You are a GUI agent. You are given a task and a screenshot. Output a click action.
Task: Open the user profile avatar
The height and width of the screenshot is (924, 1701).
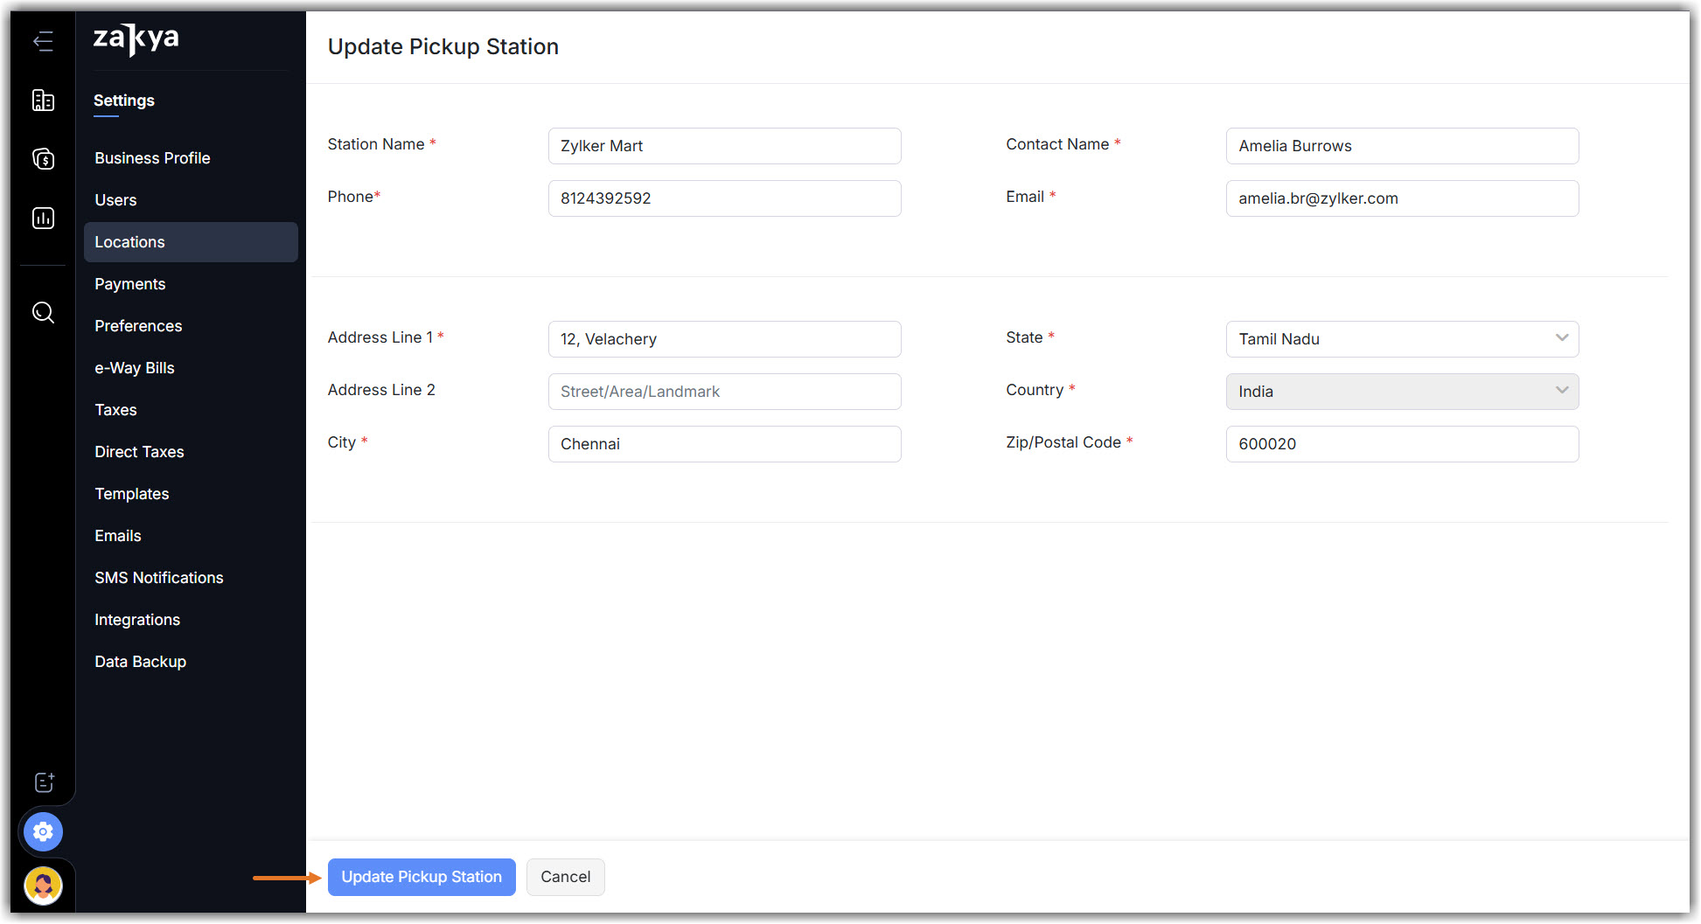43,886
